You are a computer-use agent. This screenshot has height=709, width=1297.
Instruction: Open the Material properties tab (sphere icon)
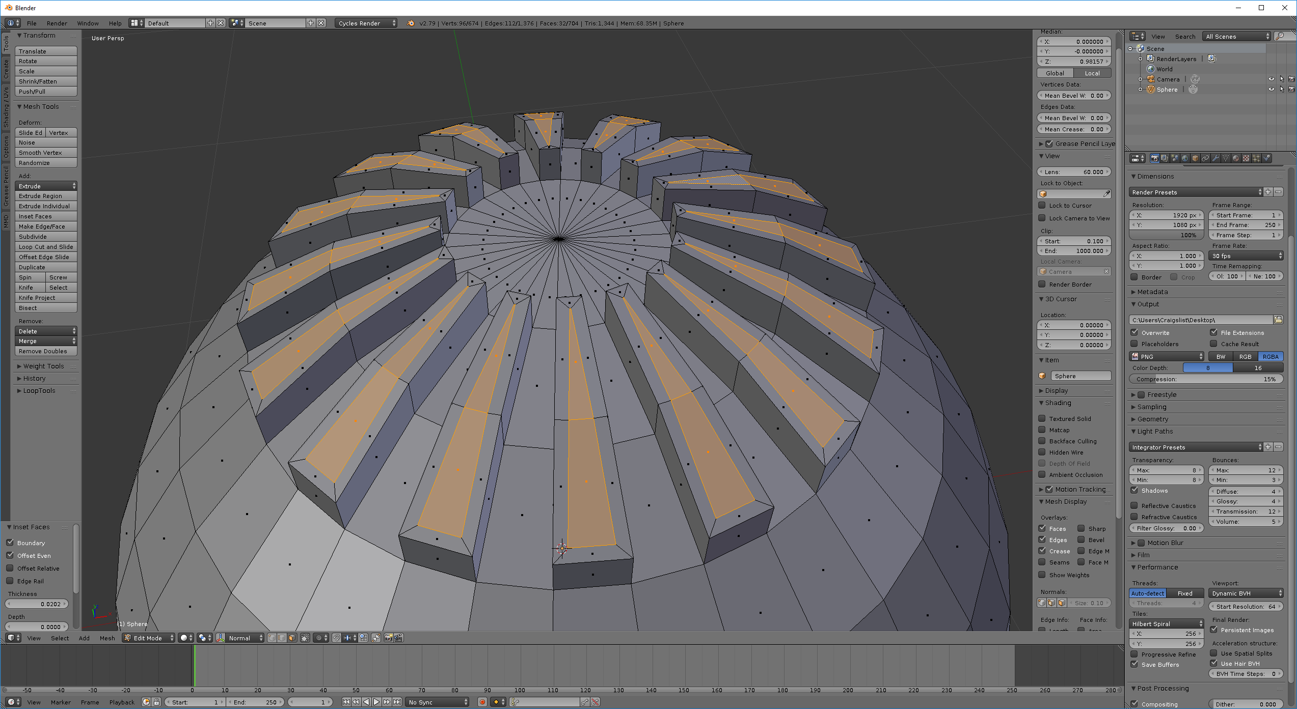(x=1236, y=158)
